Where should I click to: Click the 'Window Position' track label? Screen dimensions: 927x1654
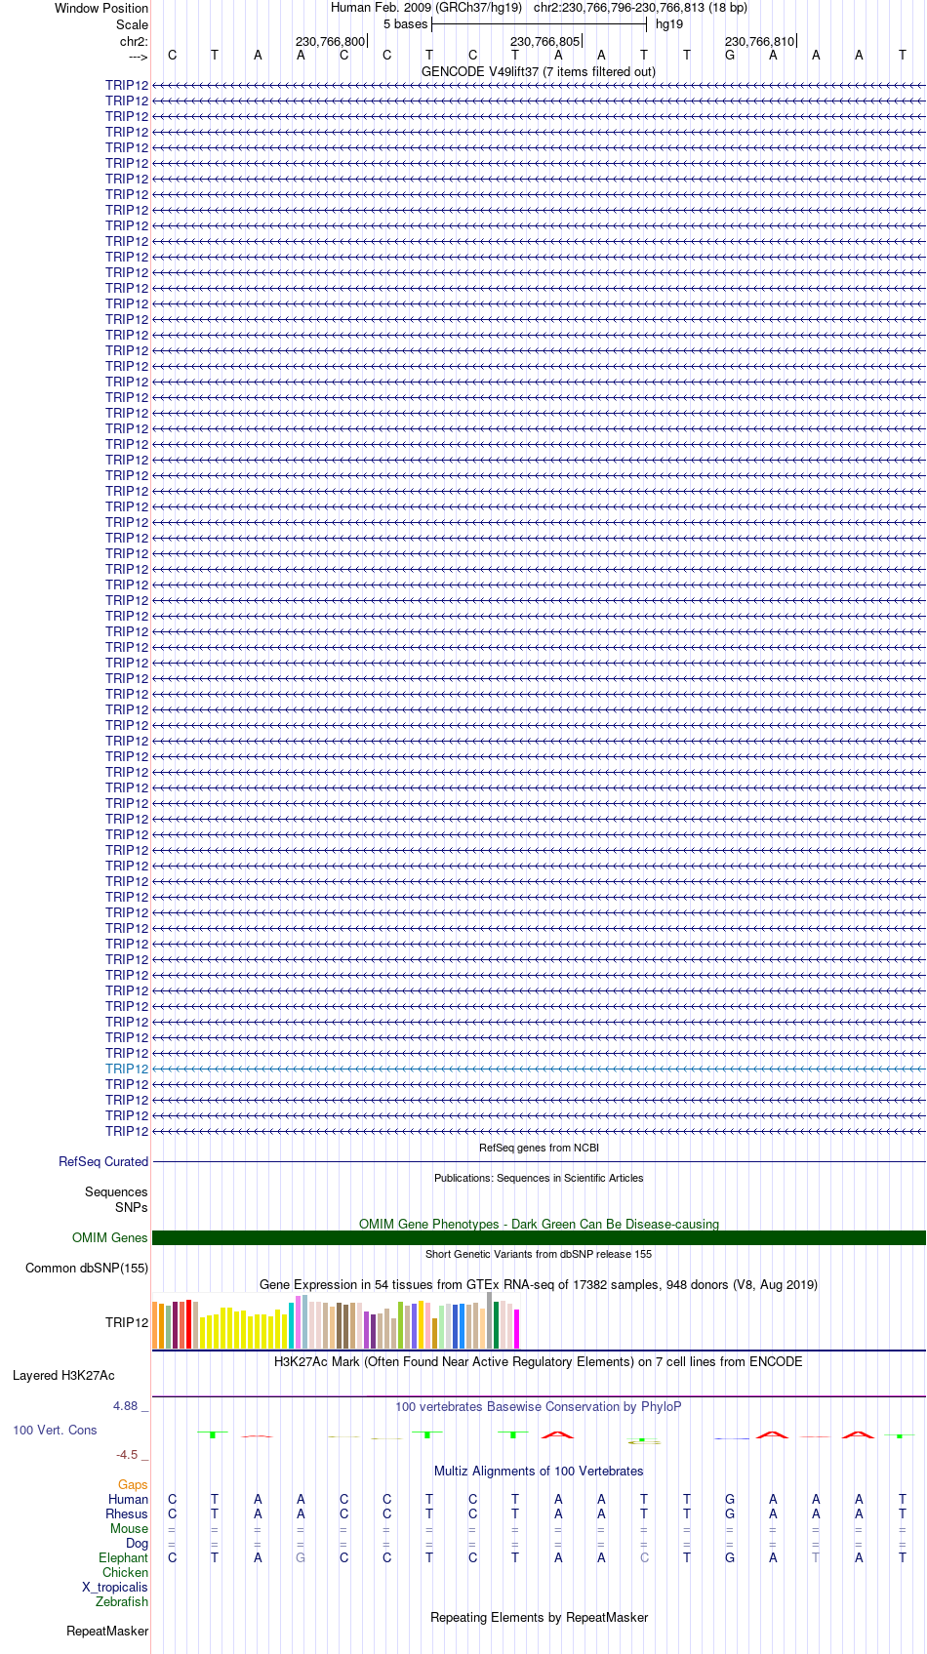tap(101, 9)
